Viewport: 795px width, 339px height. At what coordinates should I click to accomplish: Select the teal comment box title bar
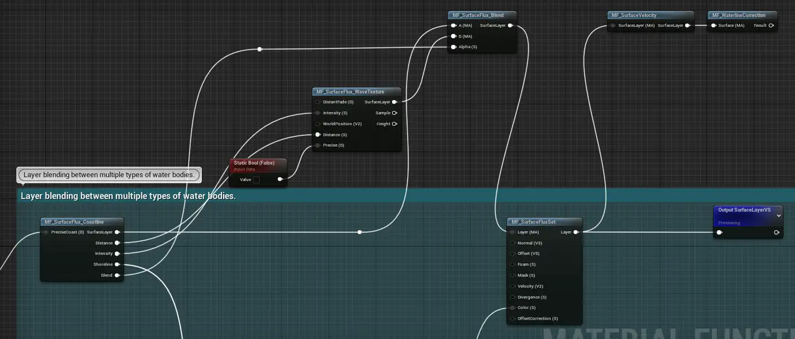pos(406,196)
